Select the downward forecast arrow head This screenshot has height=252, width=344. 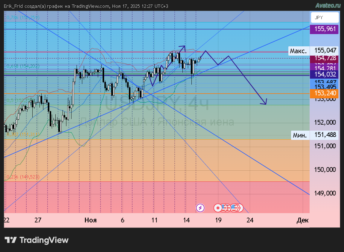click(x=264, y=103)
